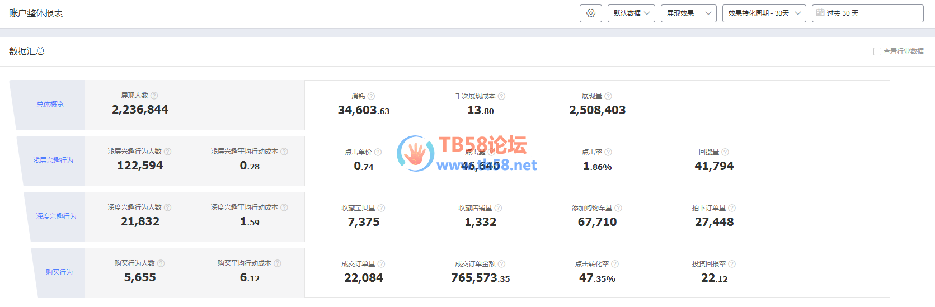
Task: Click calendar icon in date picker
Action: pos(820,13)
